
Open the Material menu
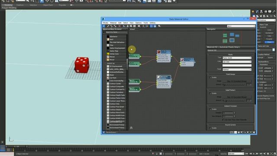113,23
